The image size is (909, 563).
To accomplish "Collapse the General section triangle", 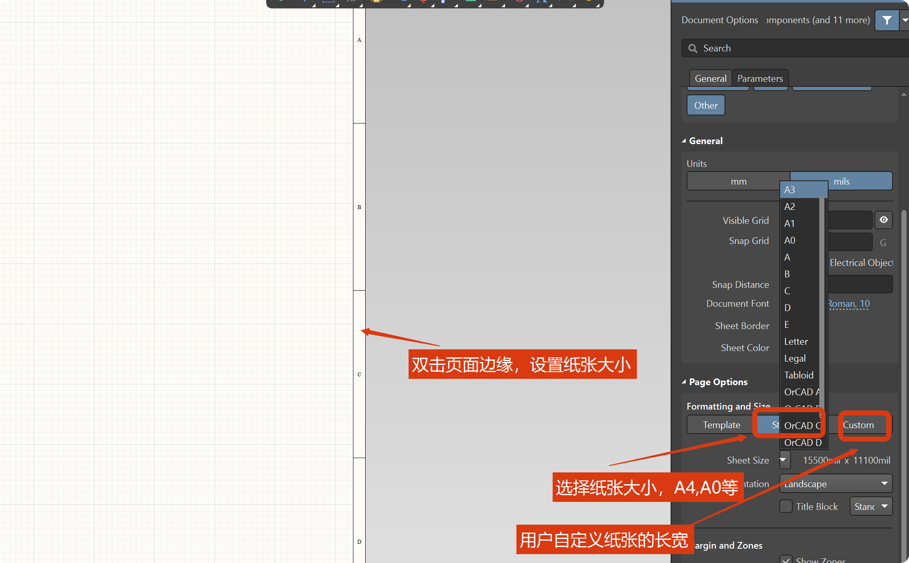I will coord(684,141).
